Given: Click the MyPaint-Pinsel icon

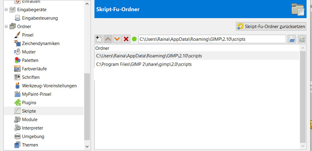Looking at the screenshot, I should 18,94.
